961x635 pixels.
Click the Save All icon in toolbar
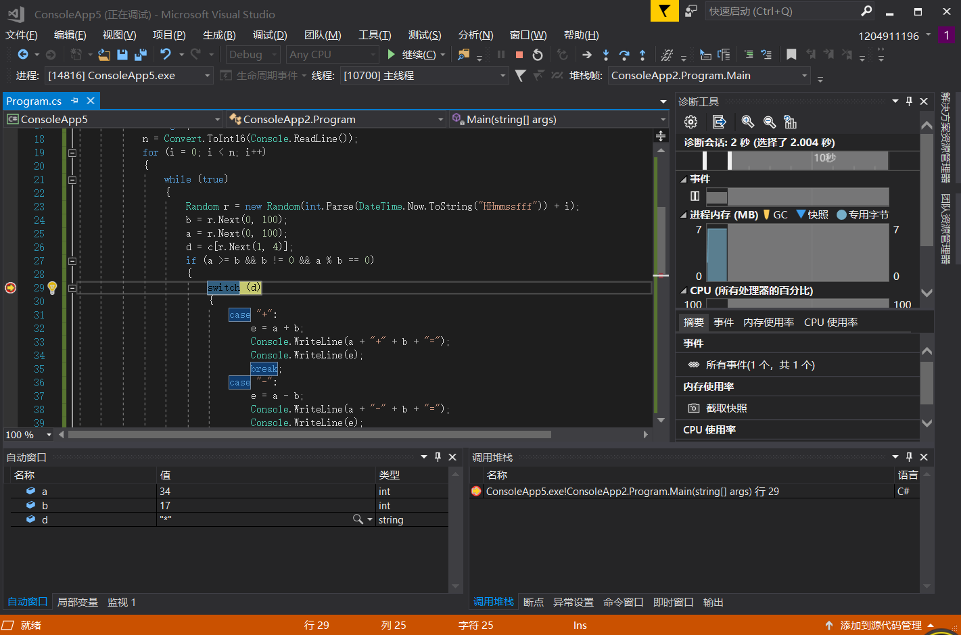coord(141,55)
